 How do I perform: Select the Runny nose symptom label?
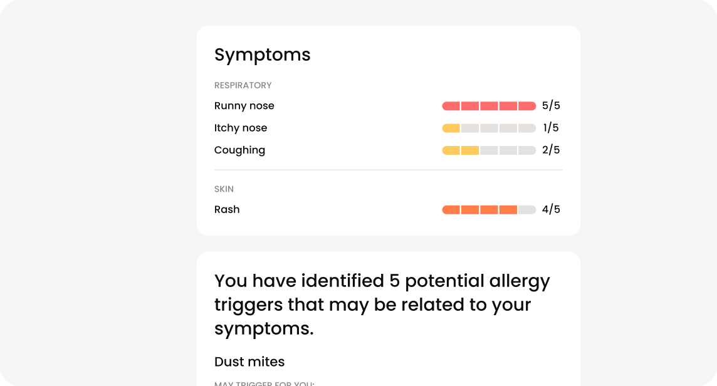[x=244, y=105]
